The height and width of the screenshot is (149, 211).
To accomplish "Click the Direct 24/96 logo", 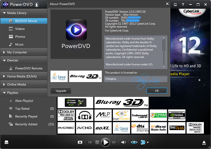I will coord(177,128).
